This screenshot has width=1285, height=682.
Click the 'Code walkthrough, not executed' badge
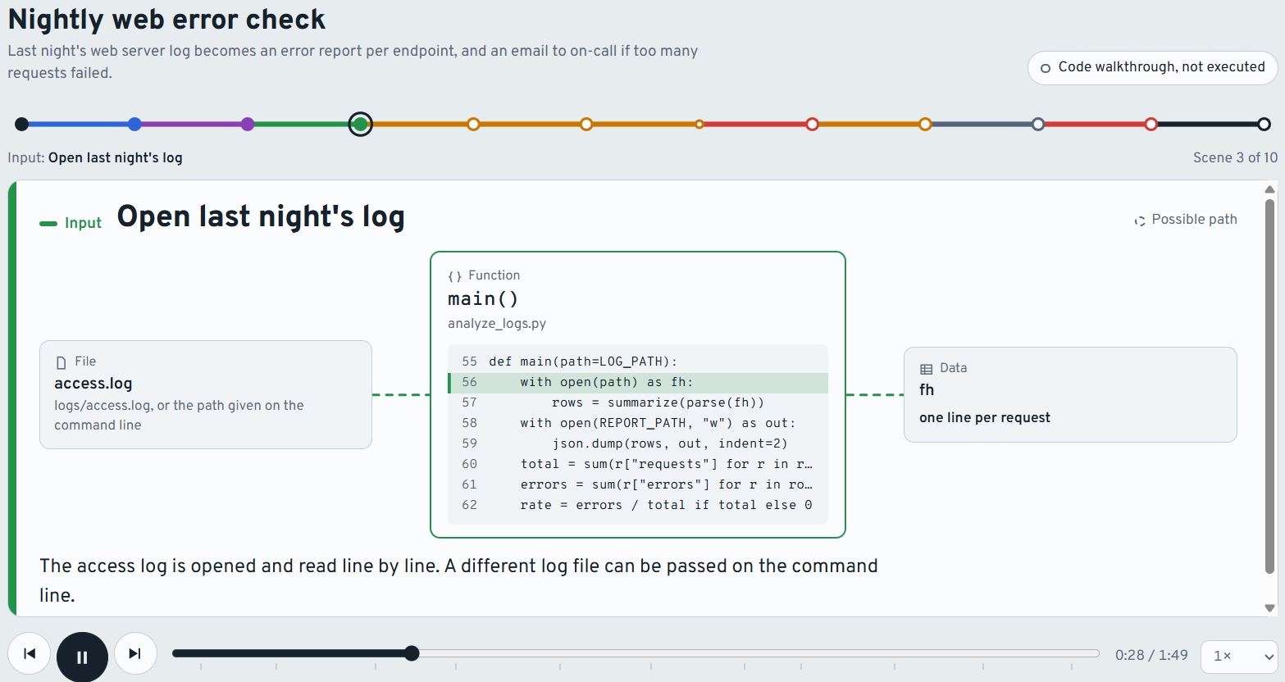[1152, 67]
